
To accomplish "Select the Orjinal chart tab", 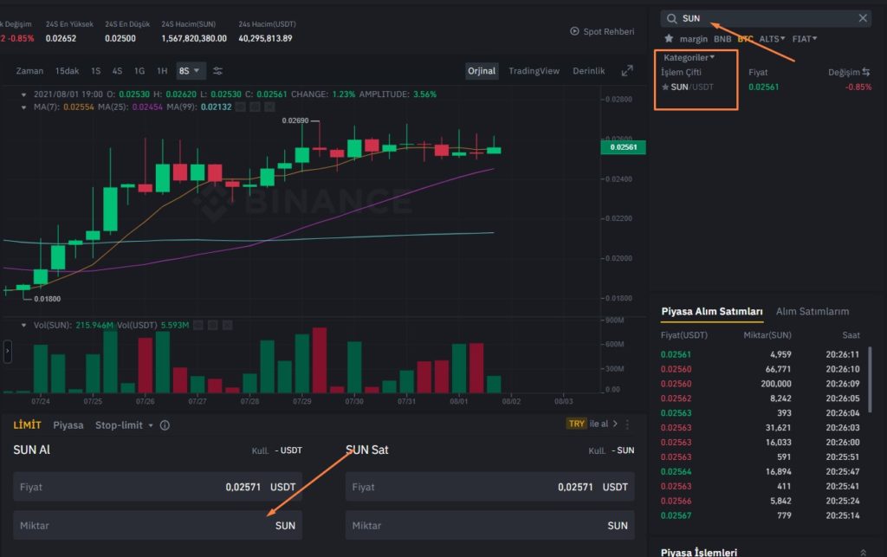I will (482, 71).
